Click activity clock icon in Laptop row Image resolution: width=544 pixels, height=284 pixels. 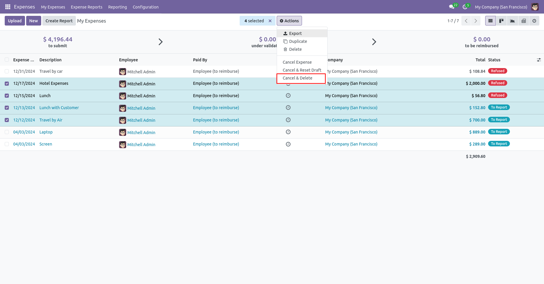coord(288,132)
